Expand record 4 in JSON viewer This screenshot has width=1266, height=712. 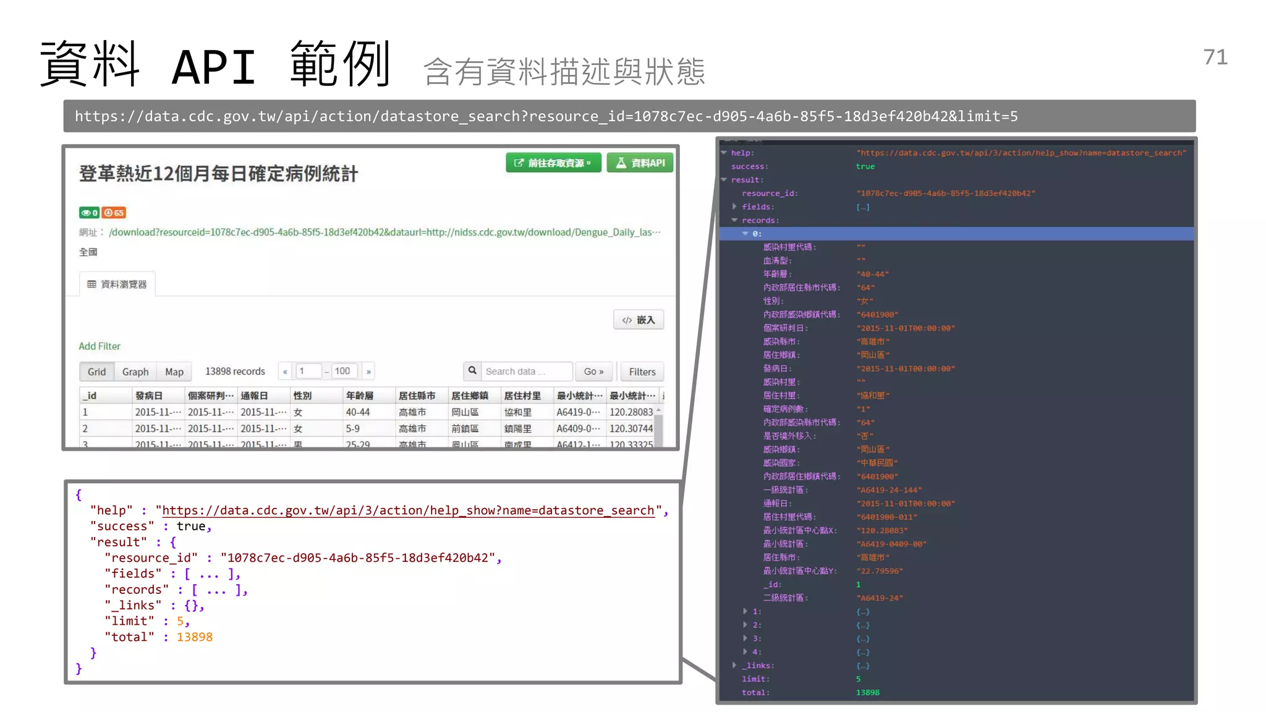click(x=745, y=652)
